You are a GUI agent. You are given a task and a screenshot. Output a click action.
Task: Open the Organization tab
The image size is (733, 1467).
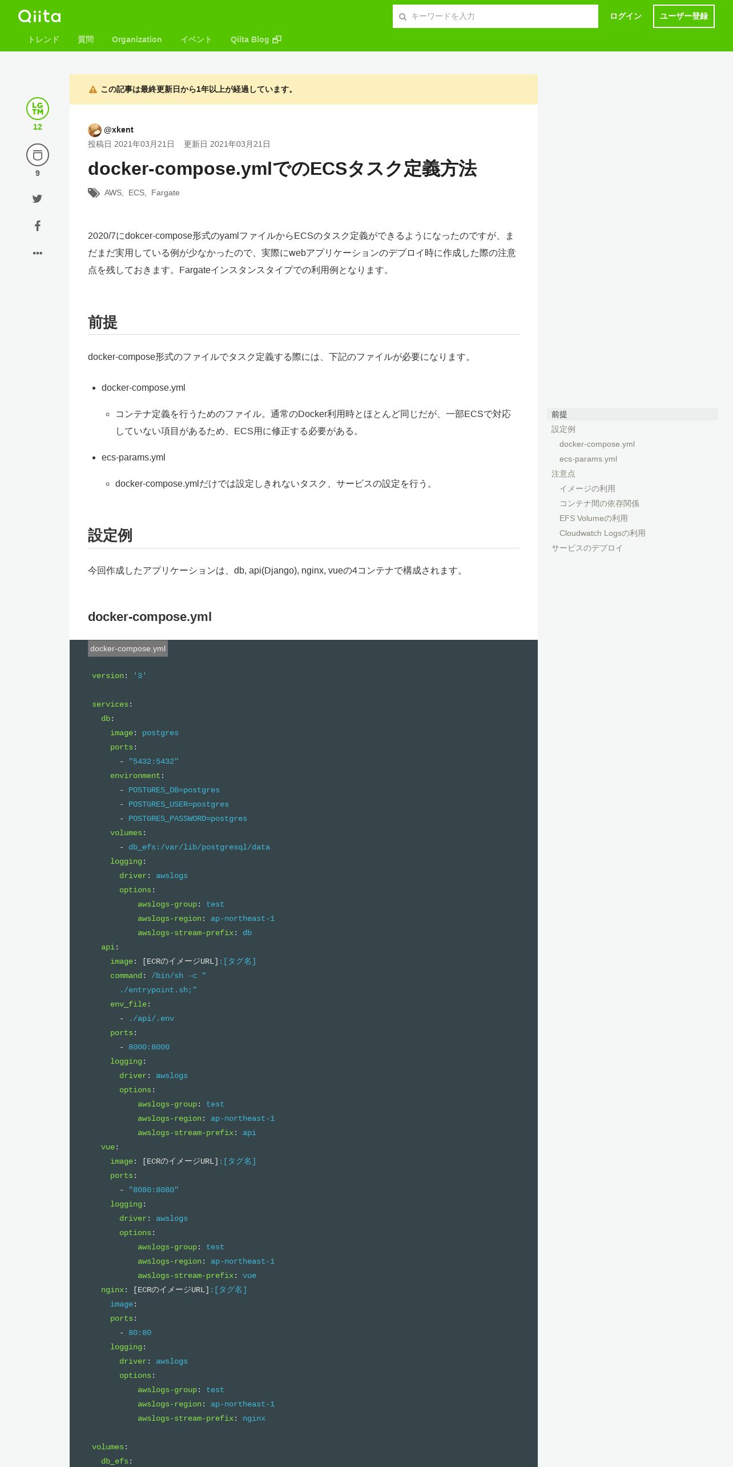pos(137,39)
